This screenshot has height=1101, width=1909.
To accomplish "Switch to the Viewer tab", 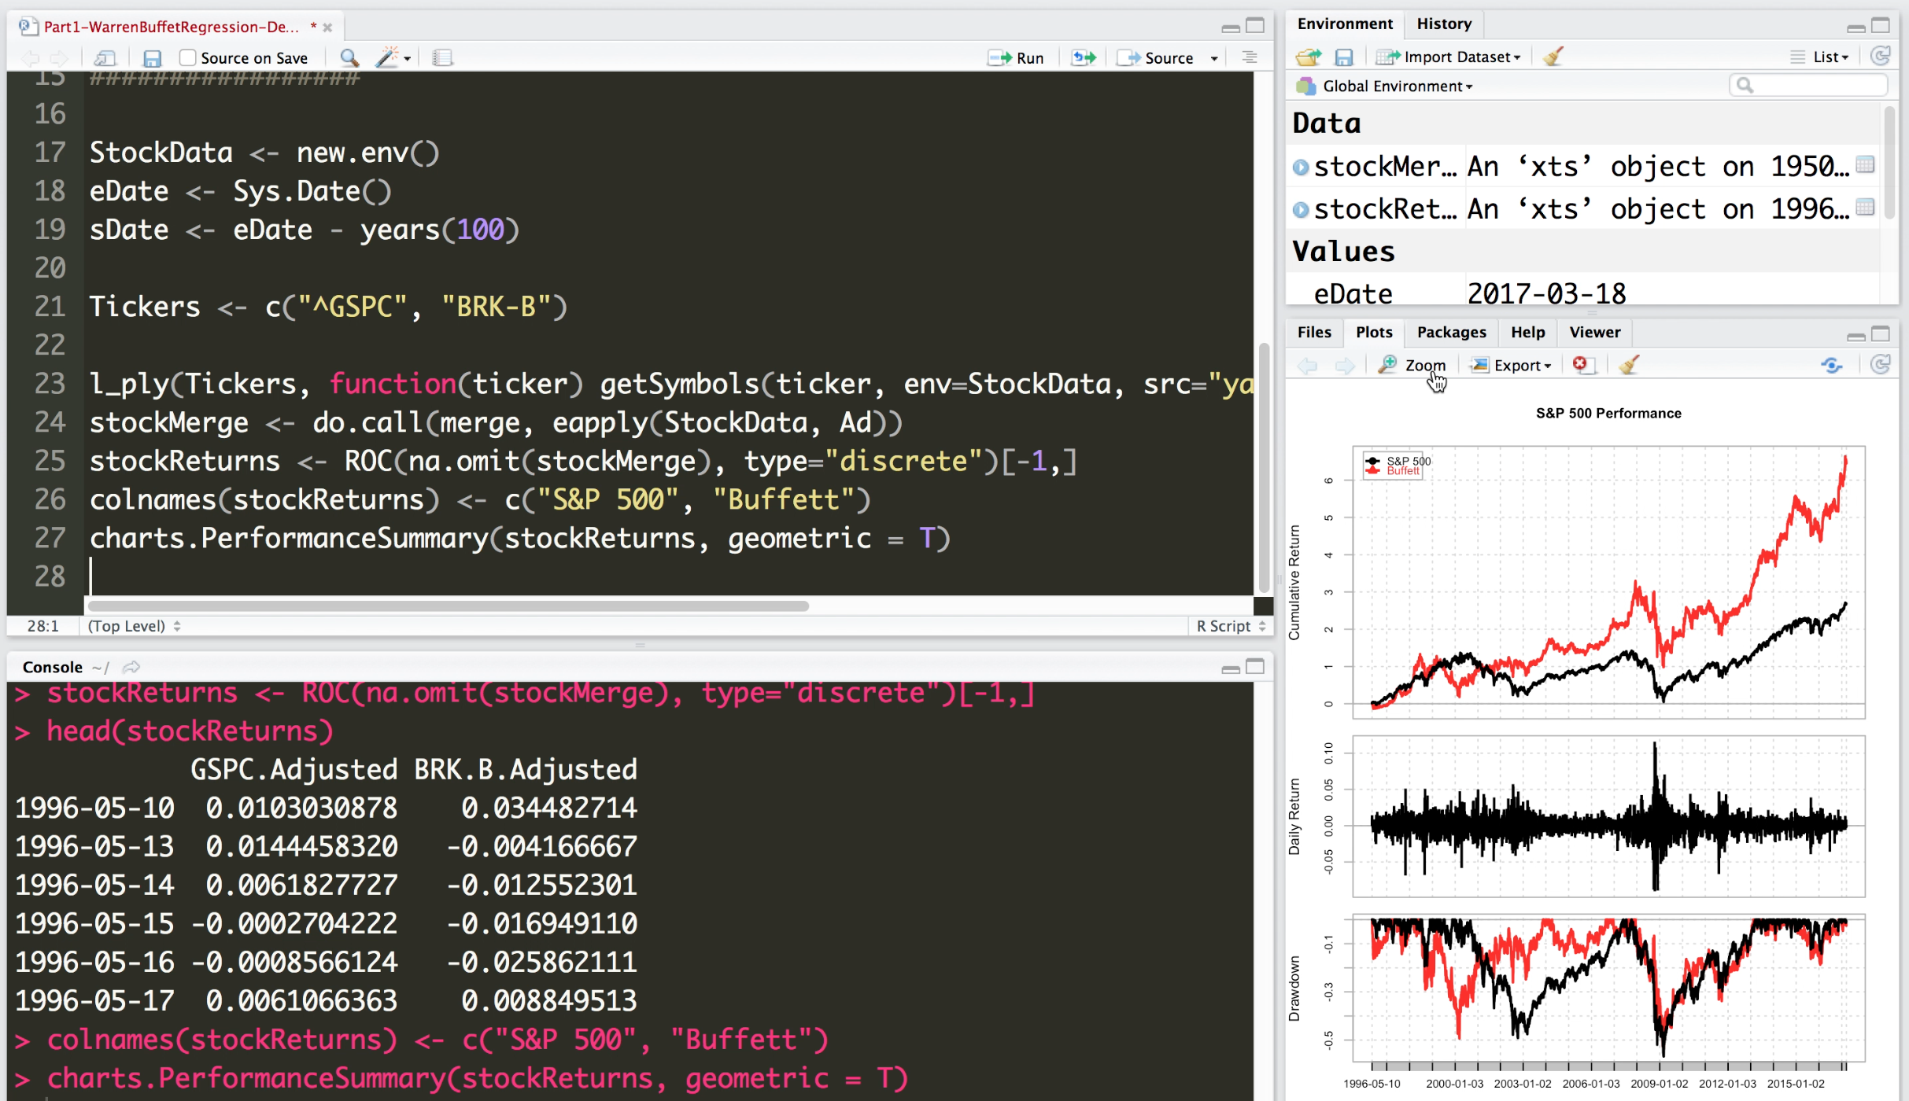I will pos(1594,332).
